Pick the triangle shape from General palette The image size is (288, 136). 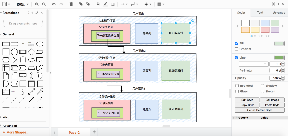click(14, 60)
